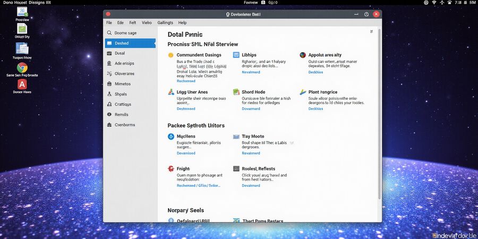Click Revalmerd link under Tray Moote

tap(251, 153)
